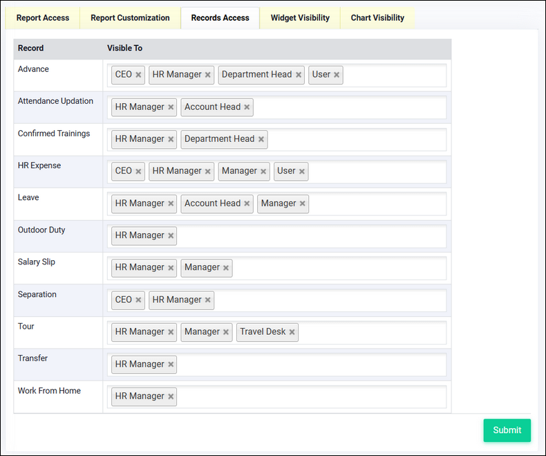Screen dimensions: 546x456
Task: Open the Widget Visibility tab
Action: point(300,18)
